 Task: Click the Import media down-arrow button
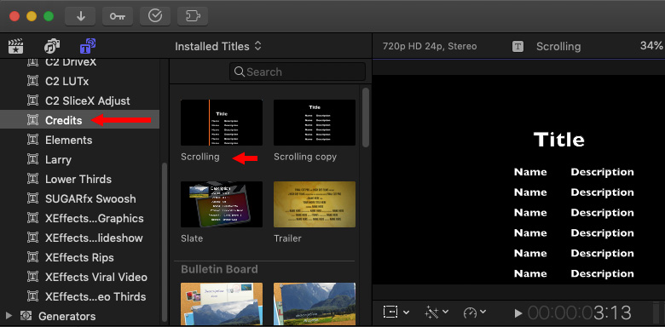coord(81,16)
